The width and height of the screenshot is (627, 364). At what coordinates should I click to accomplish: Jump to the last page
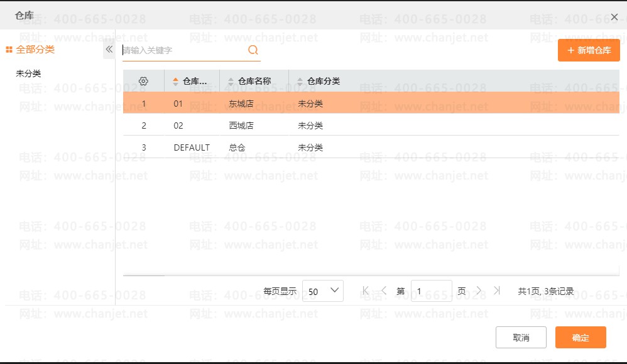point(497,291)
